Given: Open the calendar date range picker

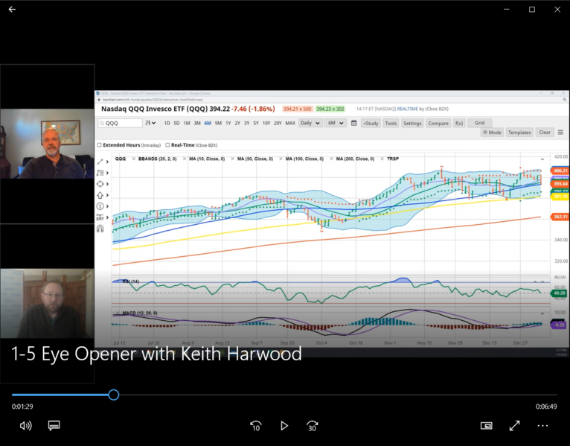Looking at the screenshot, I should [353, 123].
